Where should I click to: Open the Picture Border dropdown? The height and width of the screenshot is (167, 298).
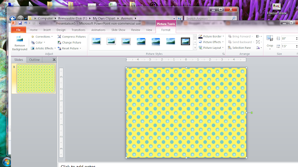coord(211,36)
